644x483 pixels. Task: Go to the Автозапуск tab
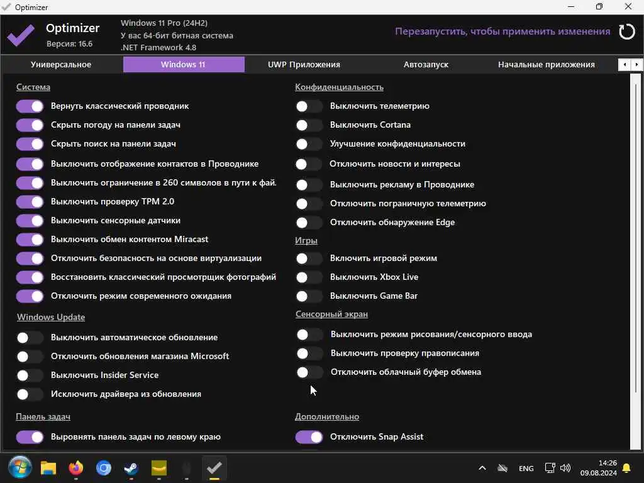(x=426, y=65)
